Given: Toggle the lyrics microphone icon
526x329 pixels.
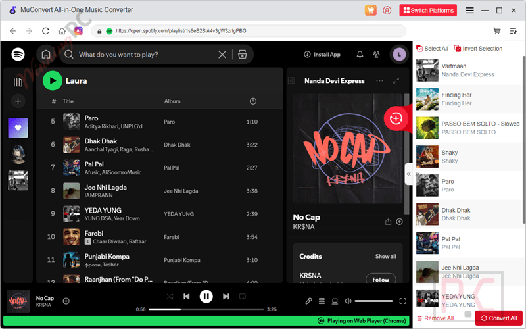Looking at the screenshot, I should [308, 301].
